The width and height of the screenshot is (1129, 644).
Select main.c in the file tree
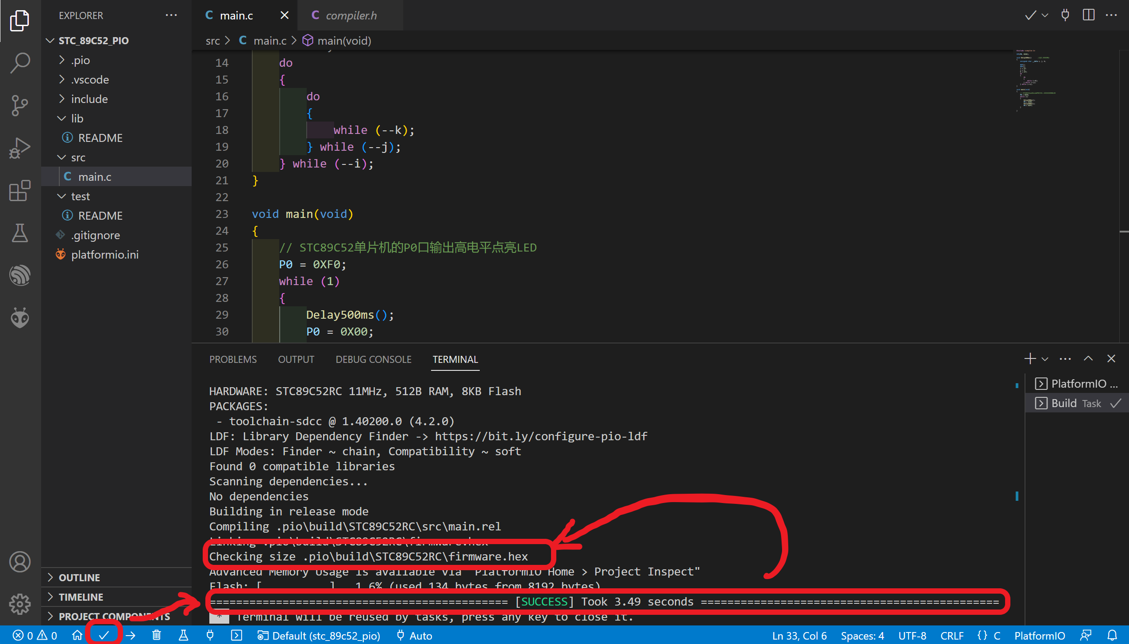116,176
